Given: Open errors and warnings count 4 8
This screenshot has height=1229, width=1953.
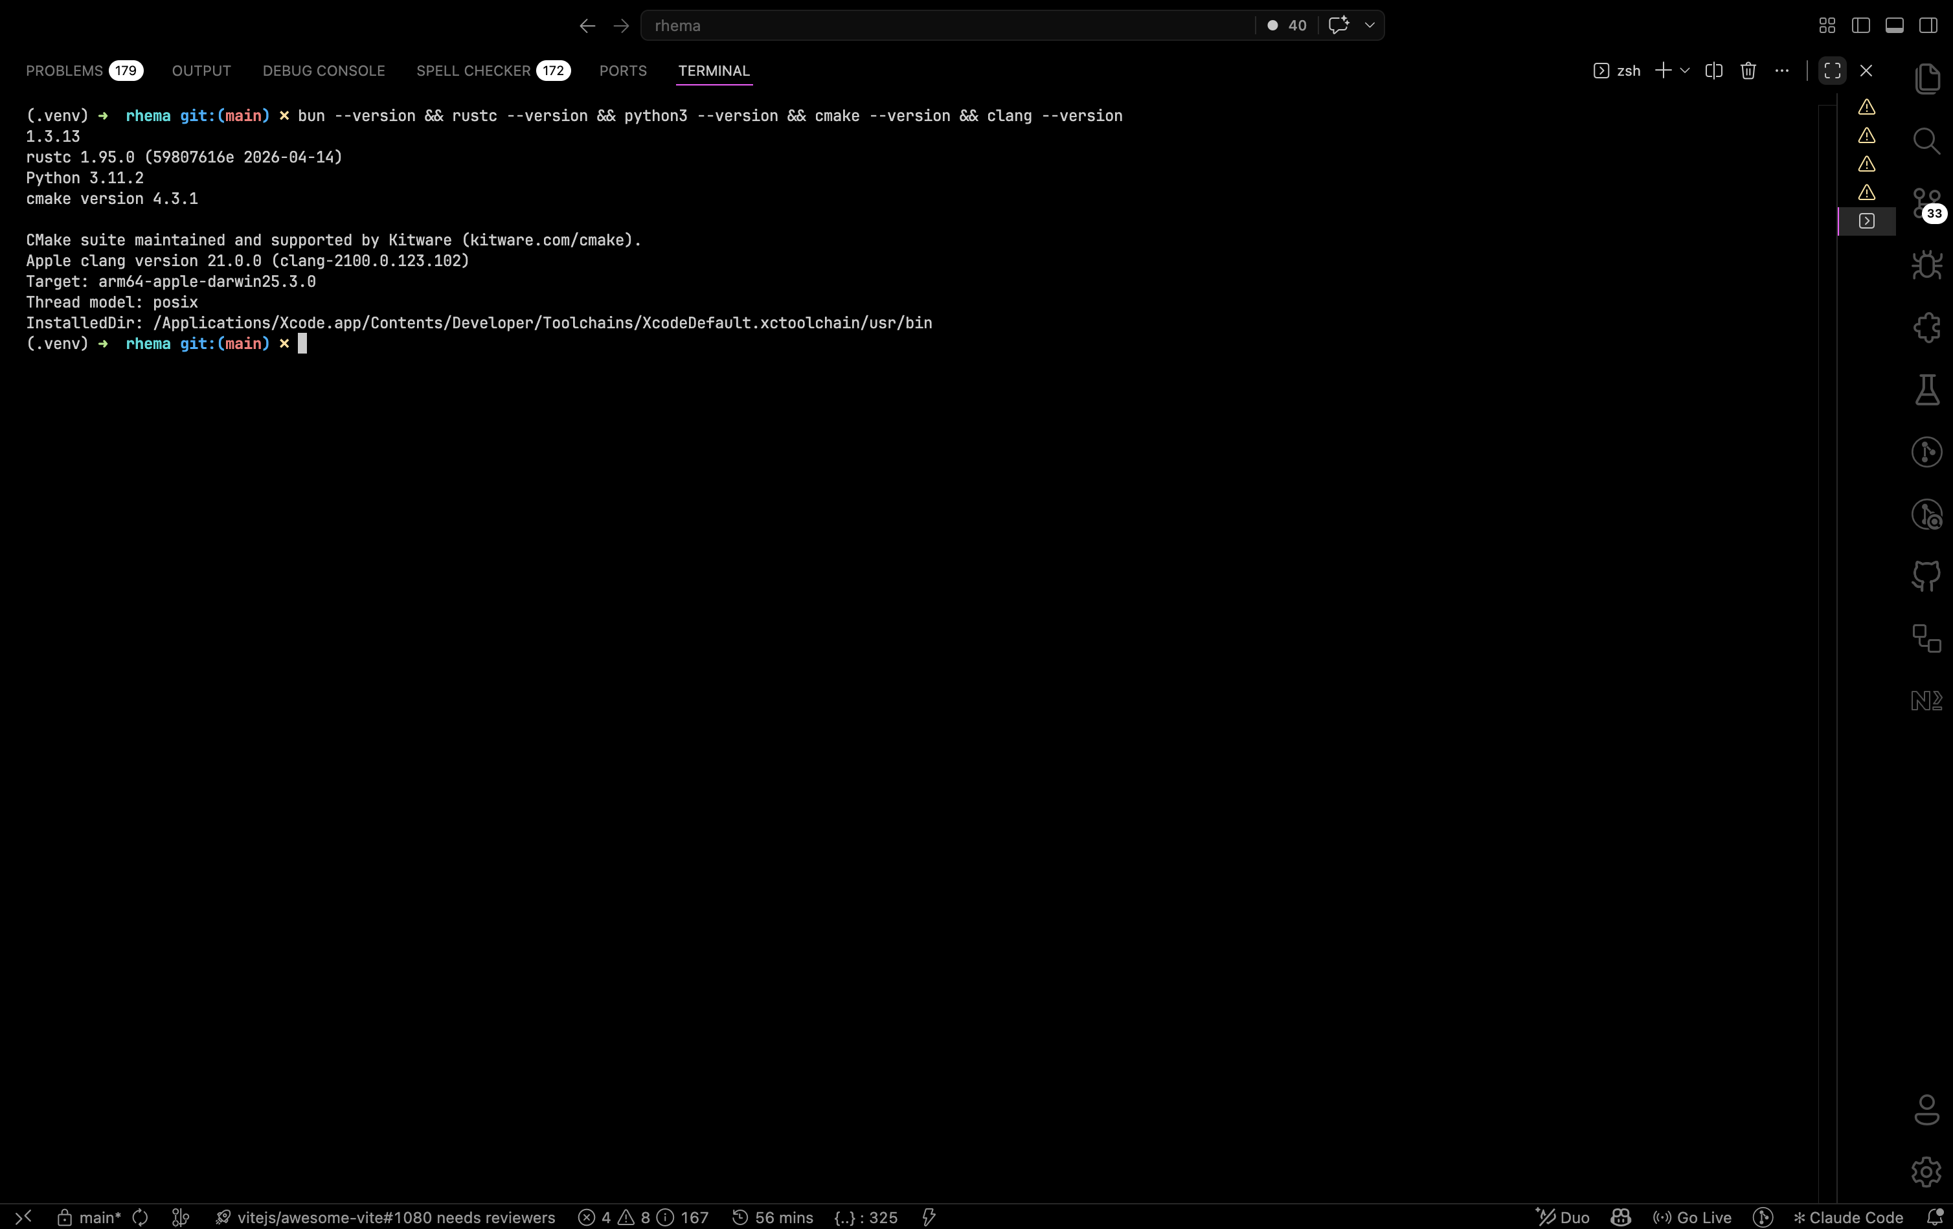Looking at the screenshot, I should coord(614,1217).
